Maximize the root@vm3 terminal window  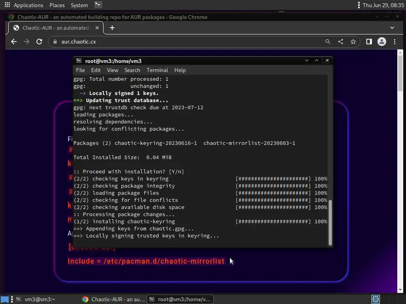[x=316, y=61]
